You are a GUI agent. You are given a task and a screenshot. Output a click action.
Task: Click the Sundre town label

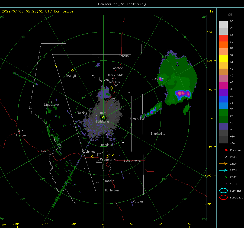82,113
